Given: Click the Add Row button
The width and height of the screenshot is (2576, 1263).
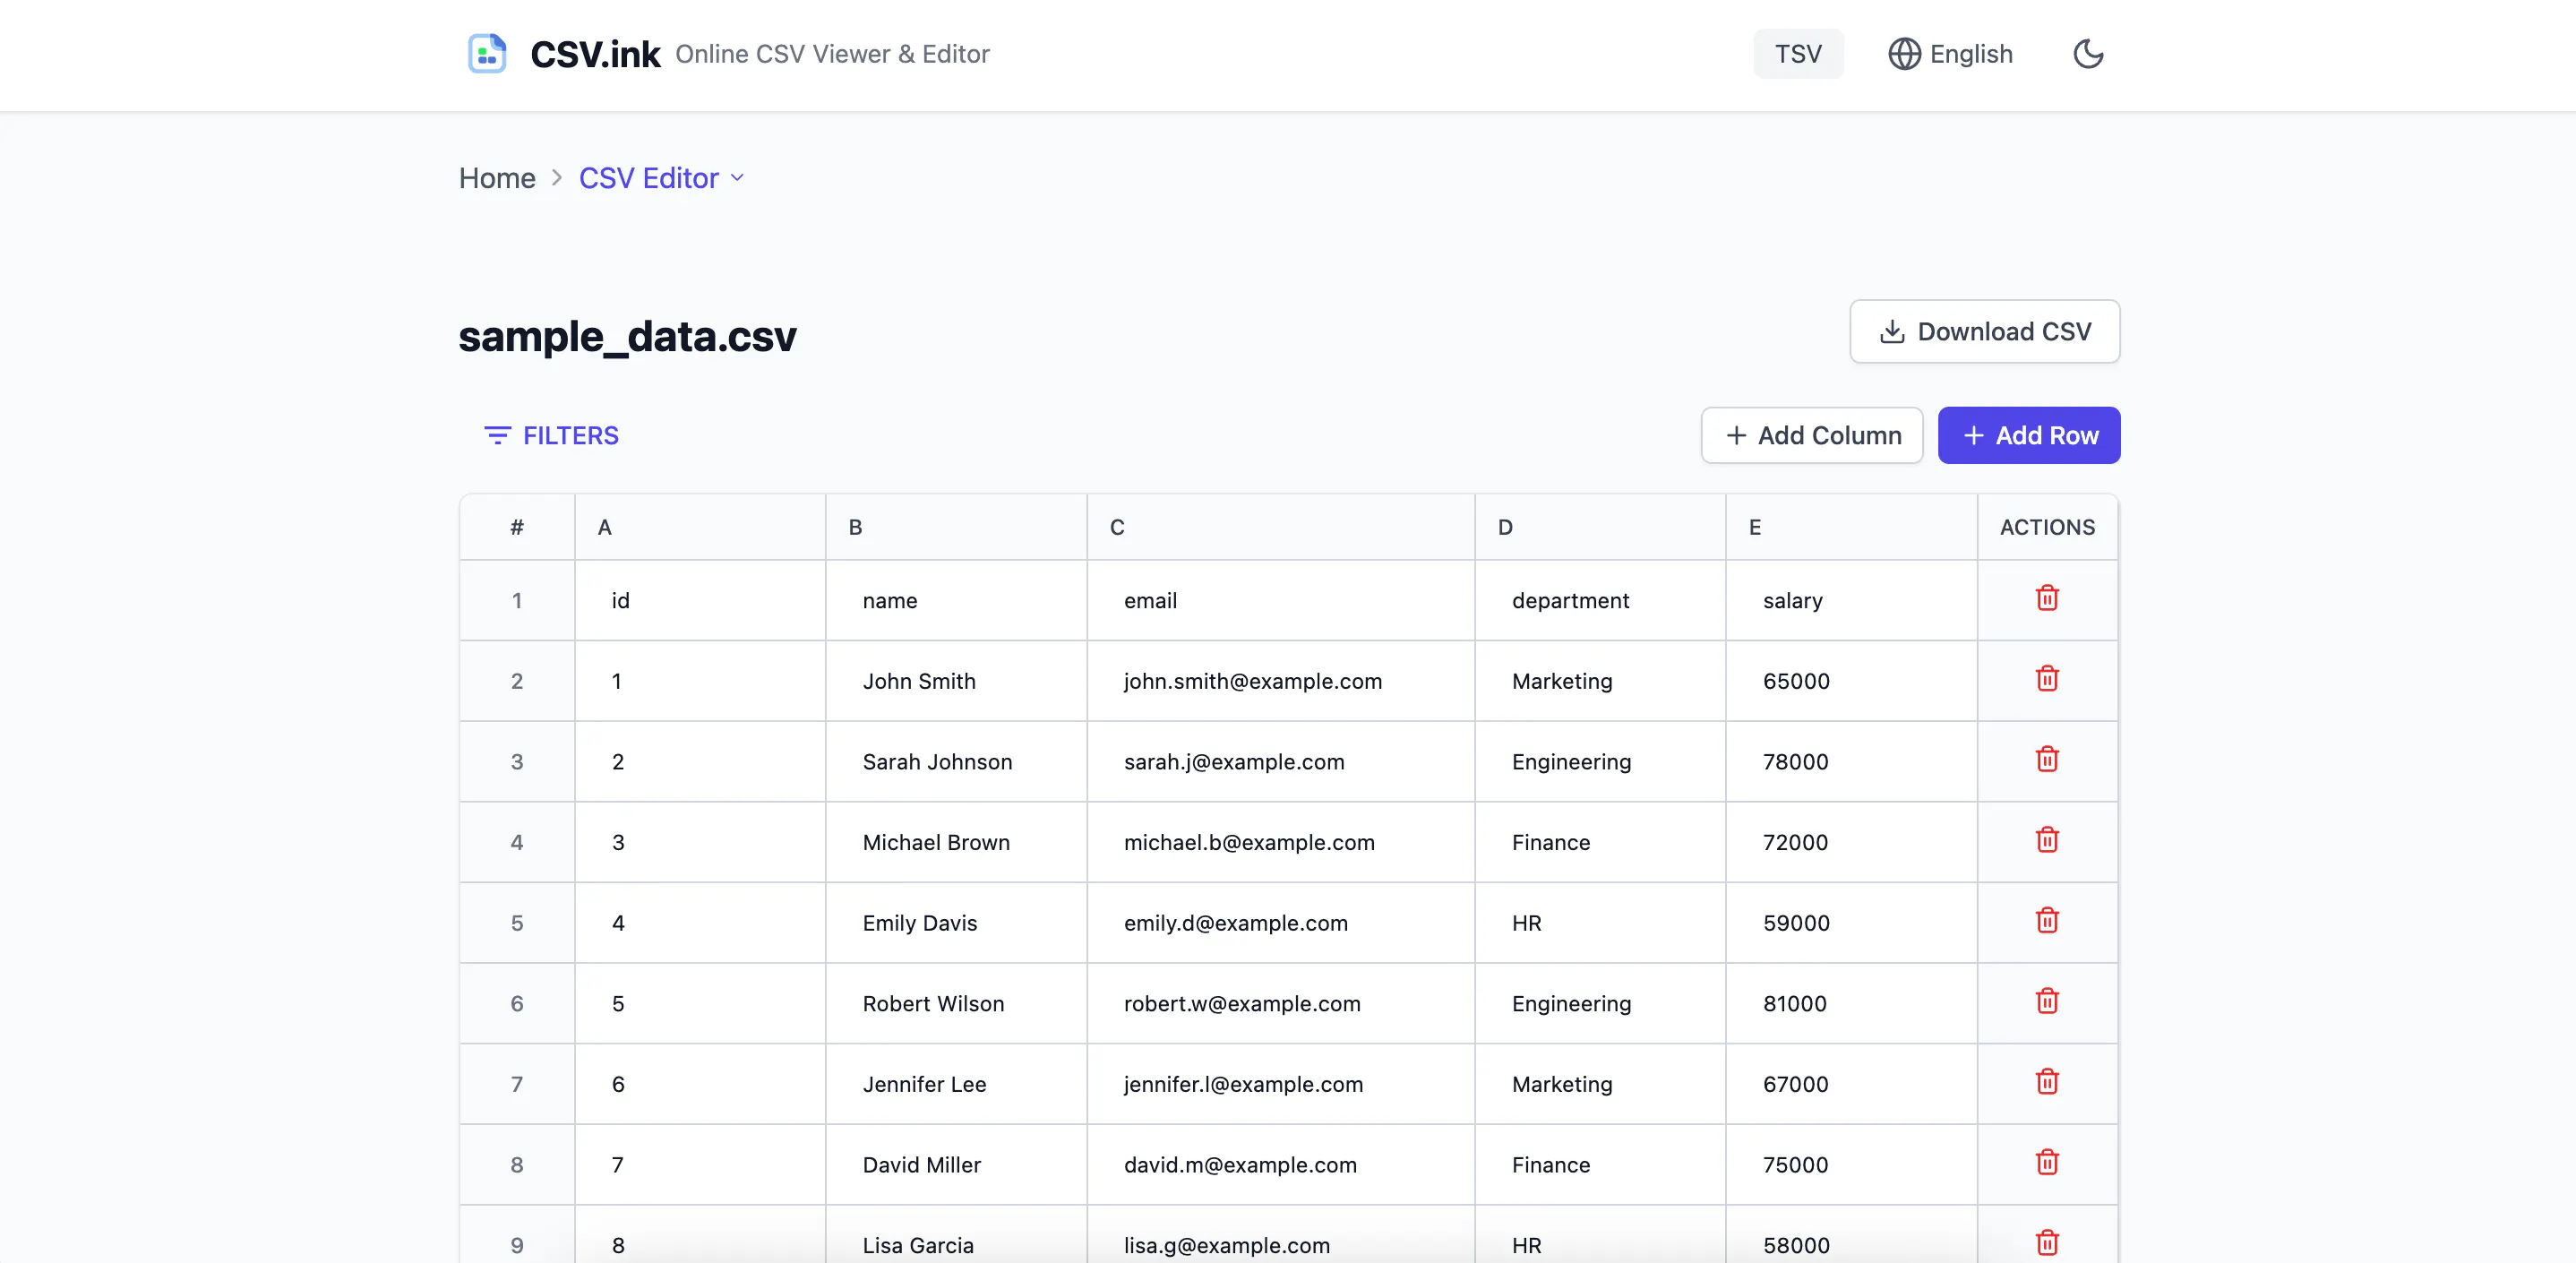Looking at the screenshot, I should [2029, 435].
